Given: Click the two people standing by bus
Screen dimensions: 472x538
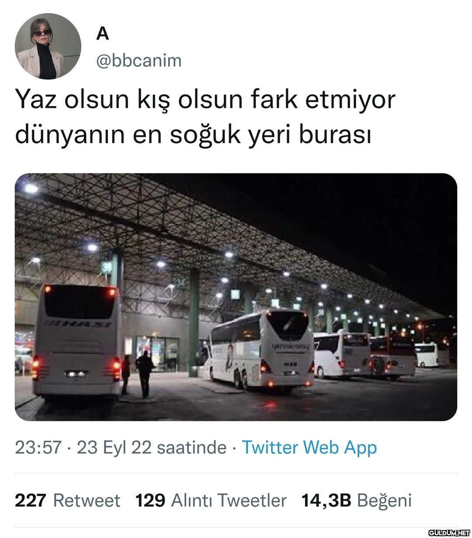Looking at the screenshot, I should coord(138,375).
